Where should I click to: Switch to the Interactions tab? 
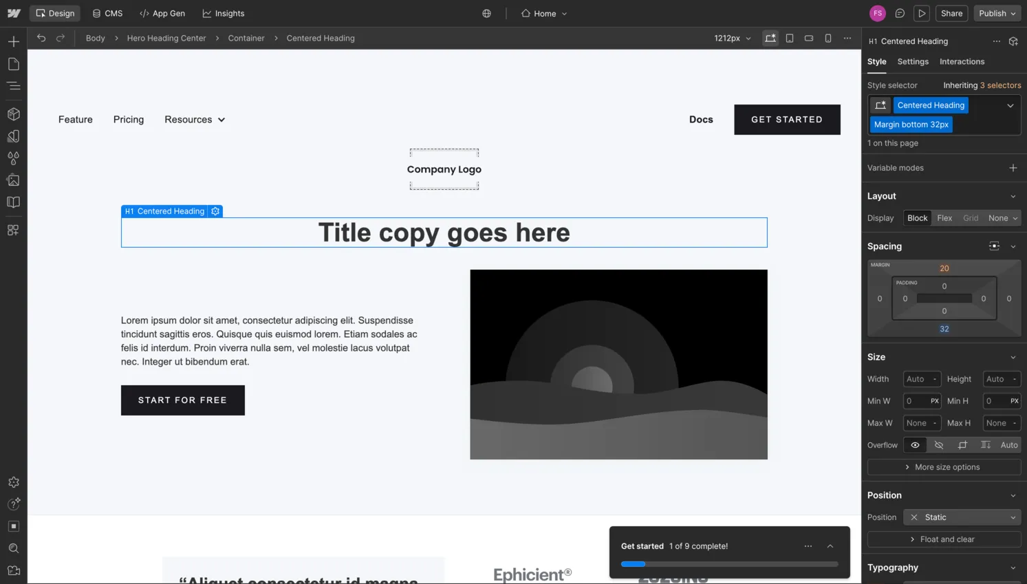pos(961,61)
